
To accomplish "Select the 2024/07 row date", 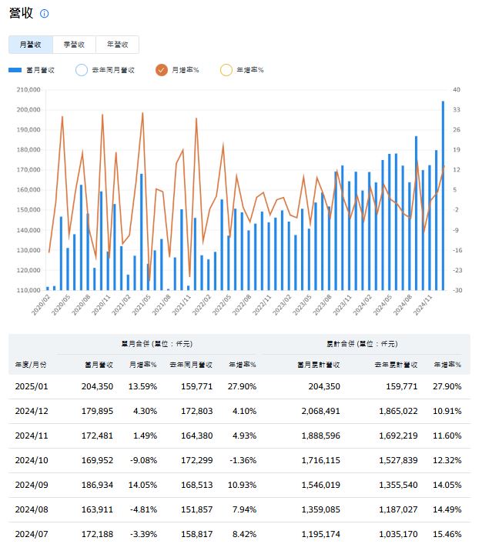I will 32,534.
